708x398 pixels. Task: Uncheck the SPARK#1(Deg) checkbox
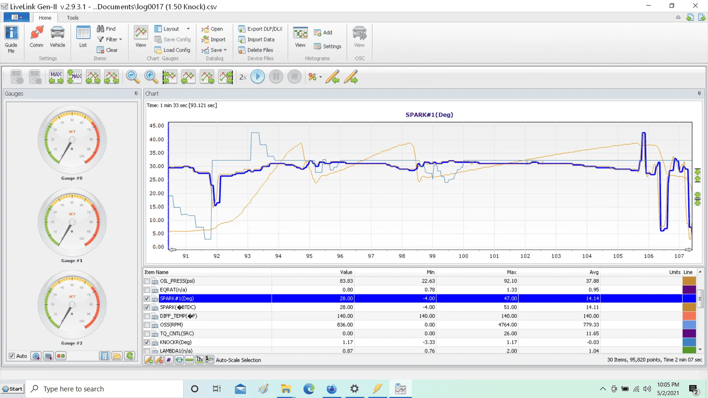point(147,299)
